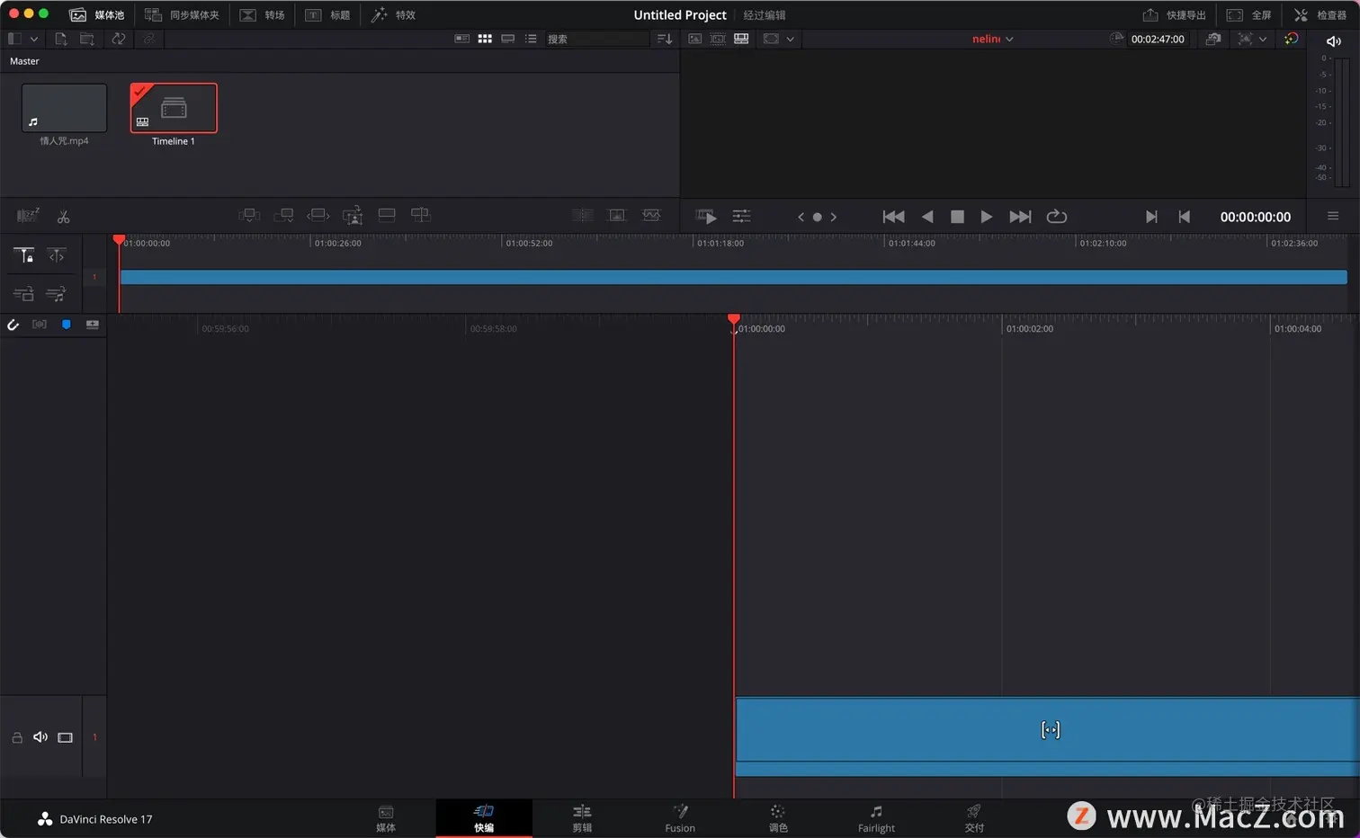Switch media pool to filmstrip view
The width and height of the screenshot is (1360, 838).
point(508,39)
